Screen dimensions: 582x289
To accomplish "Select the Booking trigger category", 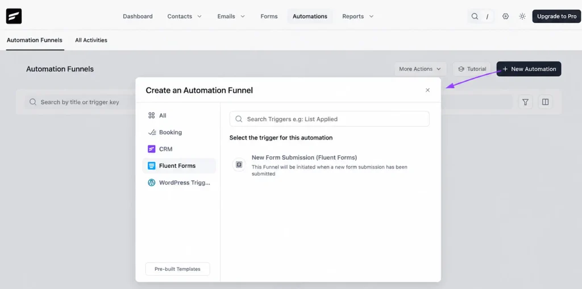I will 179,132.
